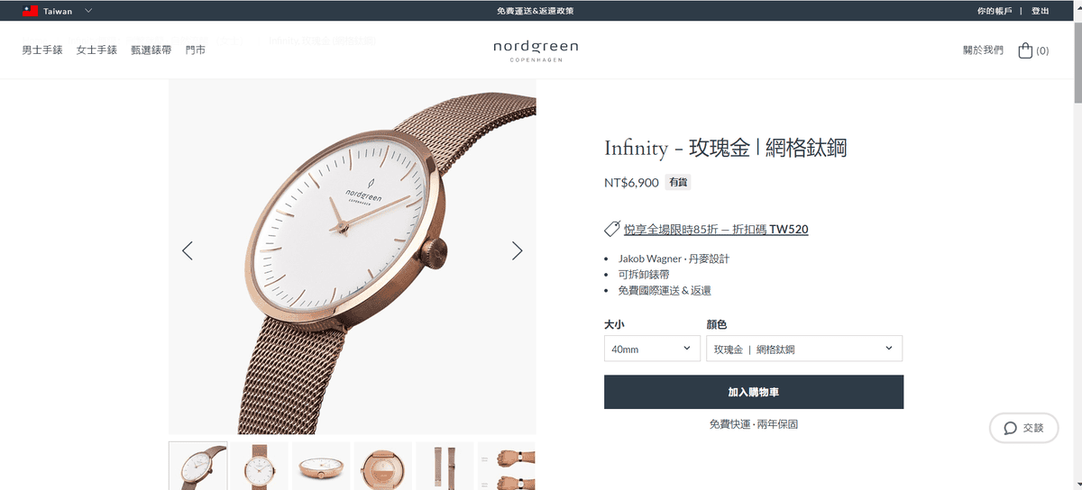Click 加入購物車 add to cart button

click(754, 392)
